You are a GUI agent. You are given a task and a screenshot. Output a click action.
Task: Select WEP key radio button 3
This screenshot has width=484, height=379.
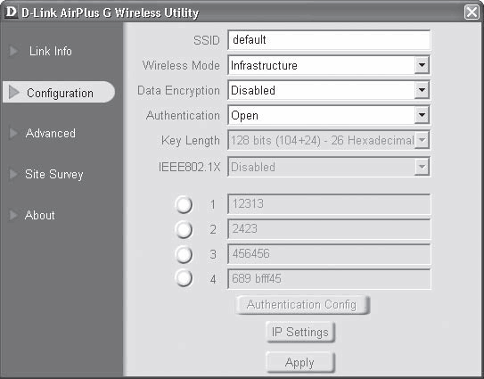[x=184, y=254]
